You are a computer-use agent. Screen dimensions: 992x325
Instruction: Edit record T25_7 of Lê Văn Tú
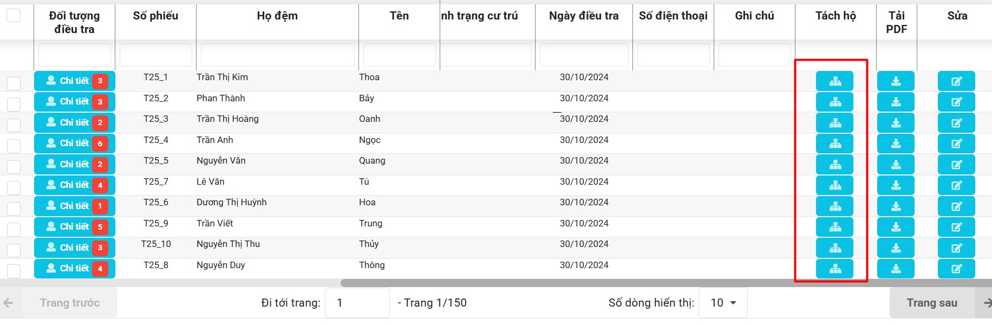click(956, 185)
